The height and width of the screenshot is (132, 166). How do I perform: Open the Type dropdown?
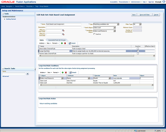[x=118, y=24]
